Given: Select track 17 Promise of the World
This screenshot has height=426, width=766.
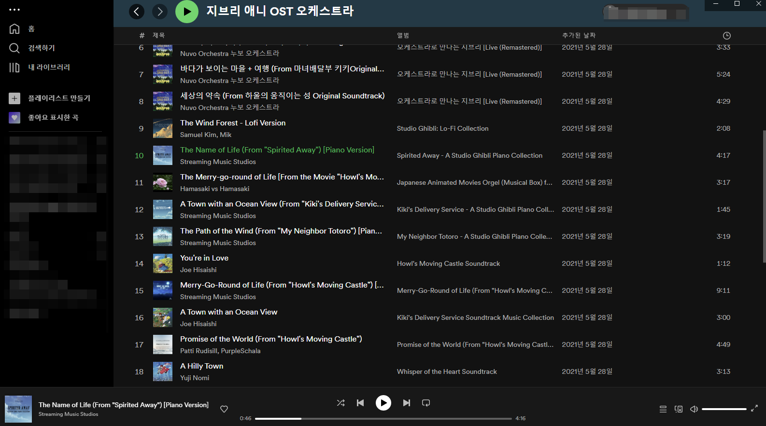Looking at the screenshot, I should [x=271, y=339].
